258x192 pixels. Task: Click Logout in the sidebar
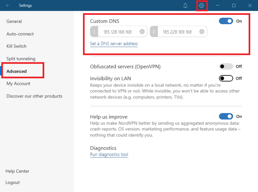13,182
